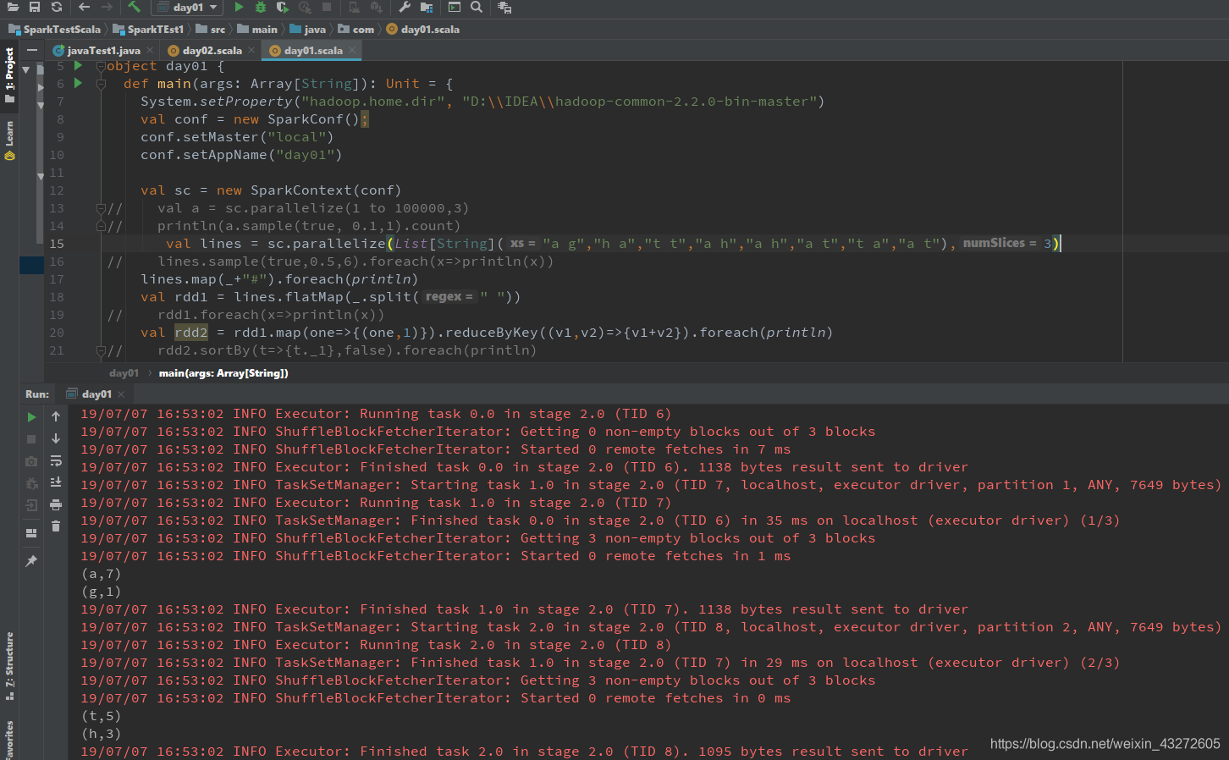The height and width of the screenshot is (760, 1229).
Task: Run with coverage shield icon
Action: tap(283, 7)
